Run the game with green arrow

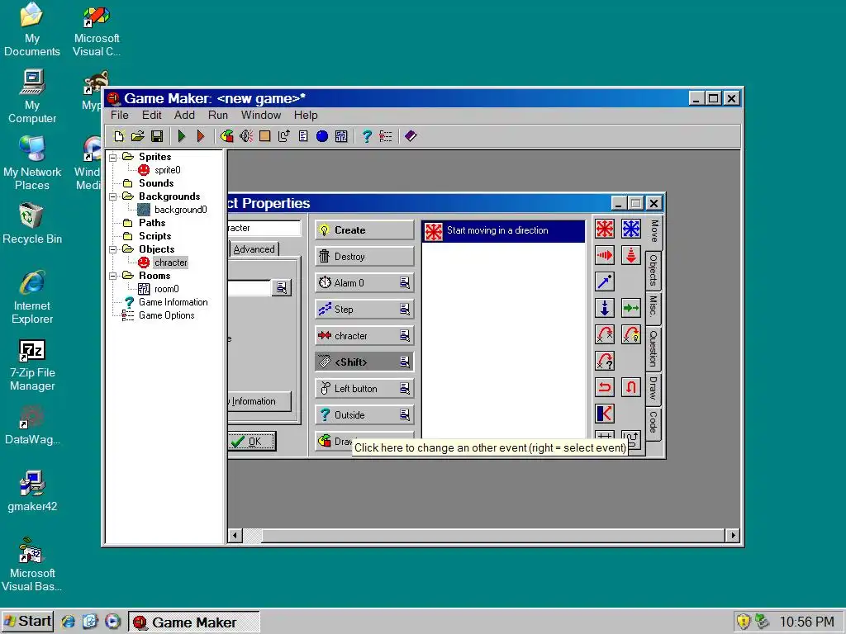[x=182, y=136]
